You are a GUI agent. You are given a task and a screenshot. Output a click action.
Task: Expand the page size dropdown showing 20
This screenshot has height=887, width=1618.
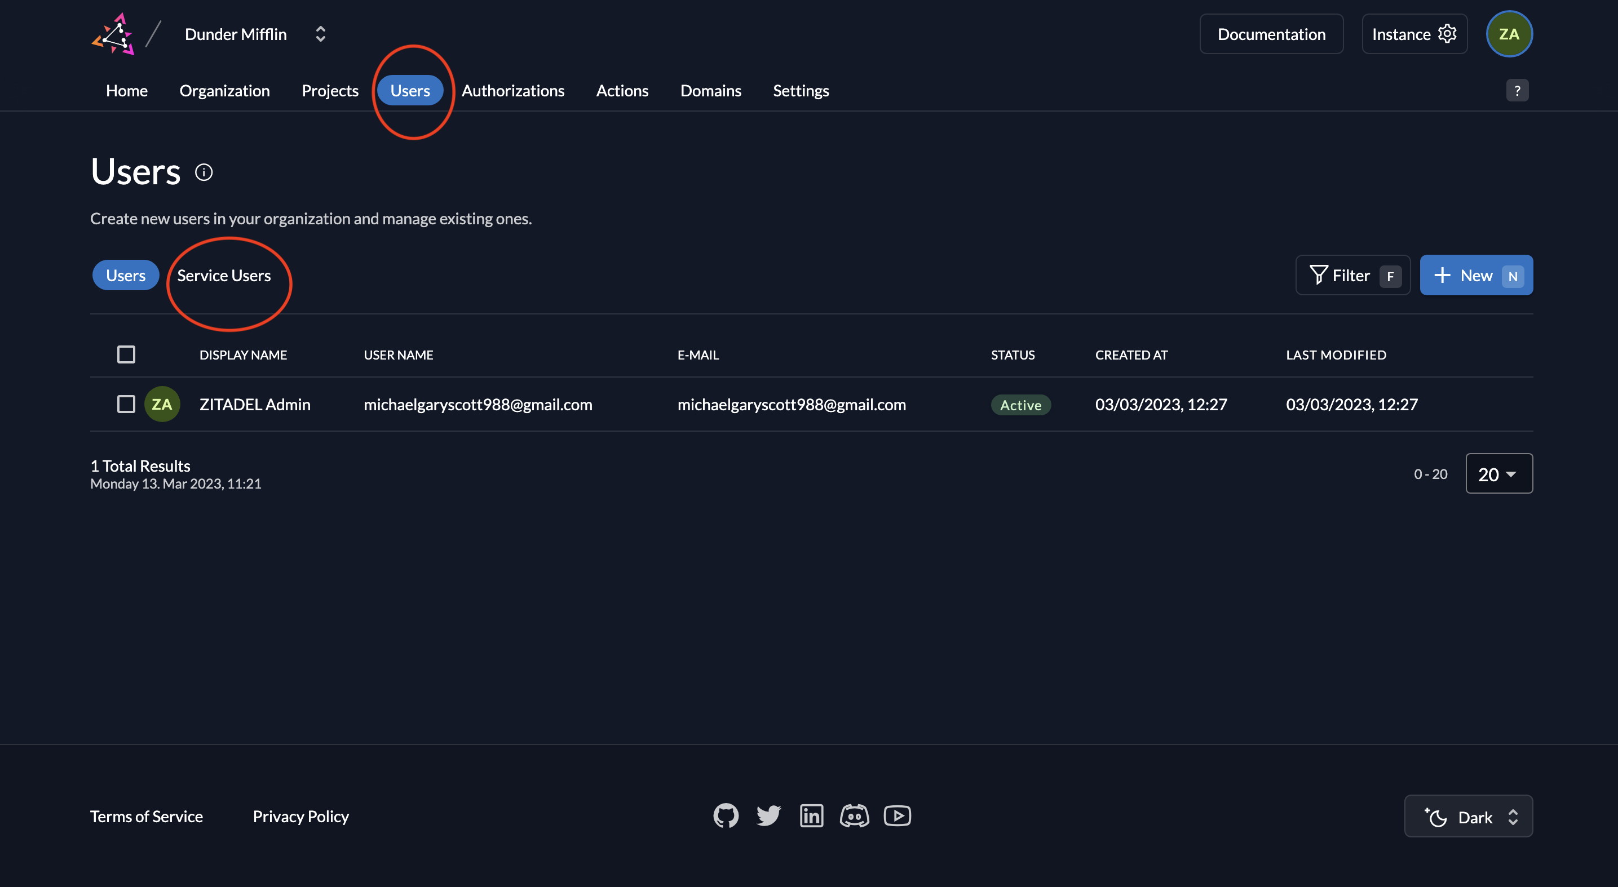[x=1498, y=473]
